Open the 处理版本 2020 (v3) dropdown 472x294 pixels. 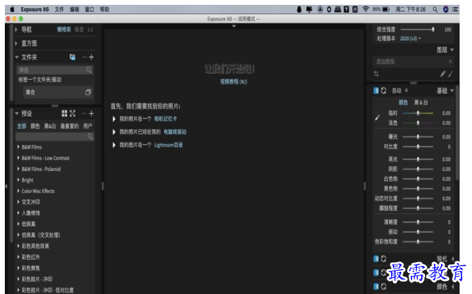[410, 39]
